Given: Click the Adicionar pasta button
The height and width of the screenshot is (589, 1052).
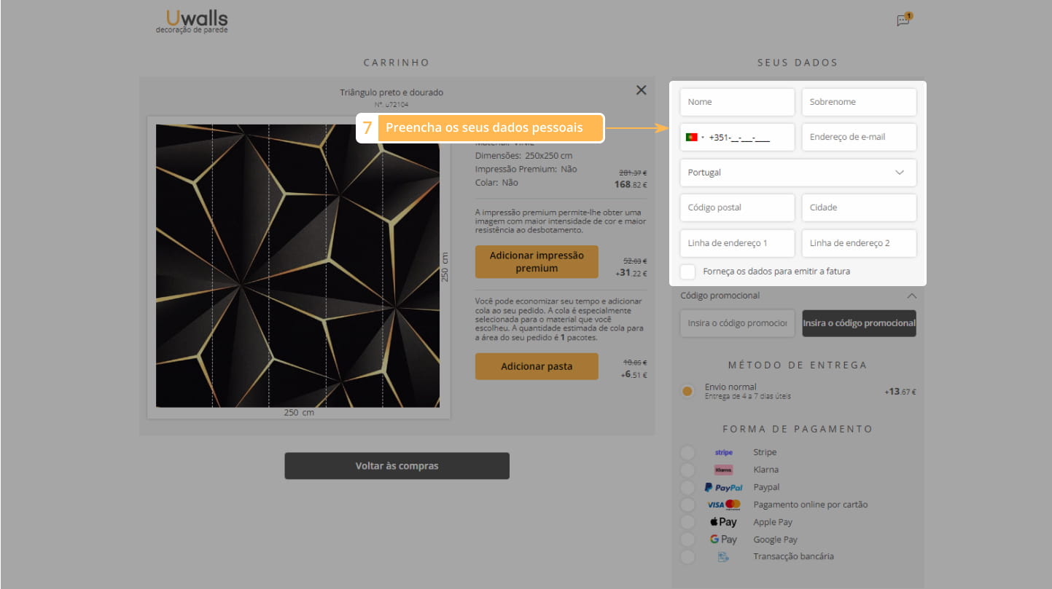Looking at the screenshot, I should click(x=536, y=367).
